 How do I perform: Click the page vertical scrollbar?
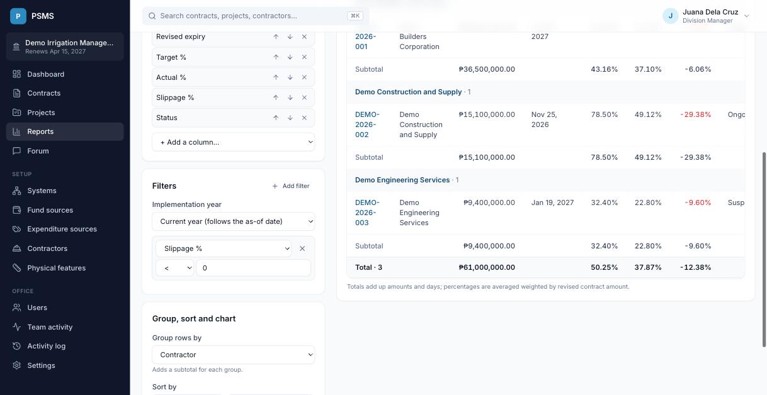tap(764, 248)
